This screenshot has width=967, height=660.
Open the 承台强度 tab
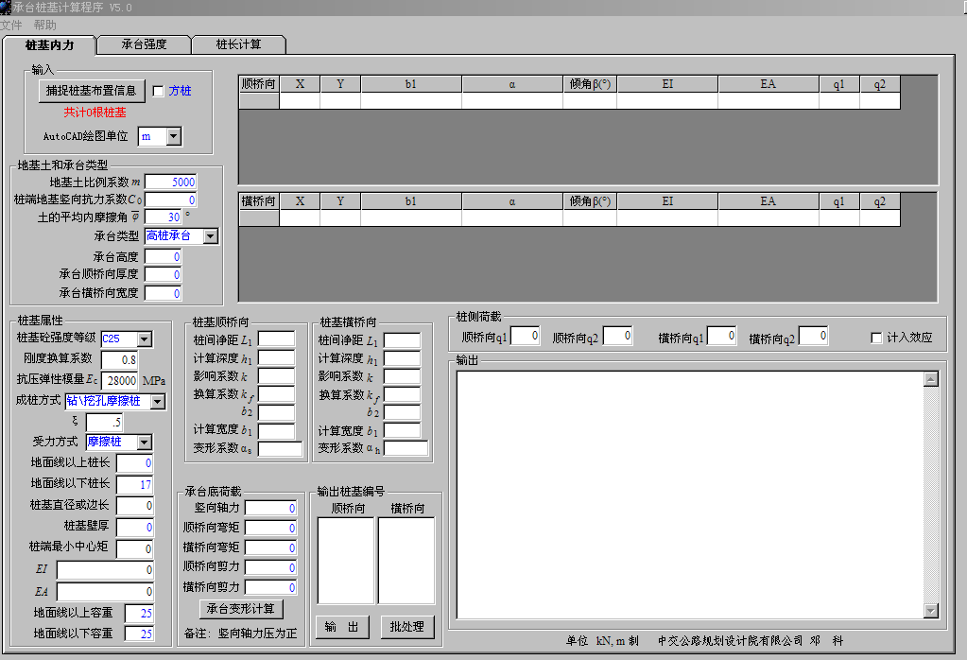[x=144, y=44]
